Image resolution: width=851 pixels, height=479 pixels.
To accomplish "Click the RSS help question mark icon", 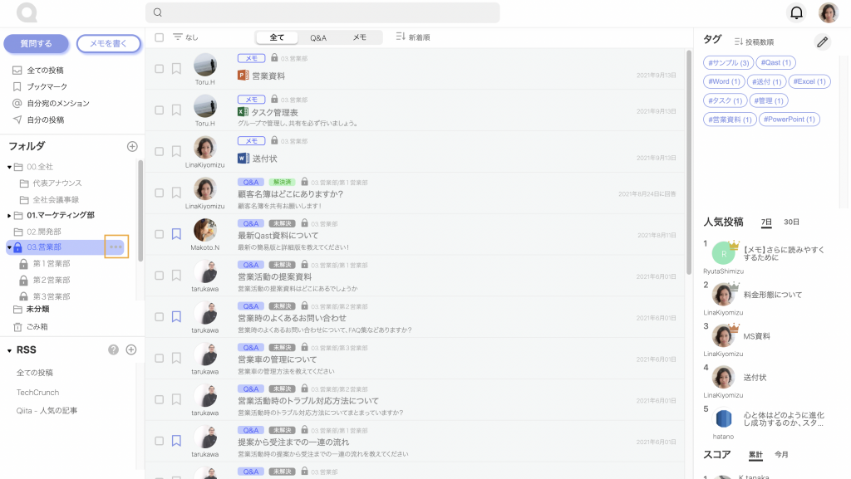I will (114, 349).
